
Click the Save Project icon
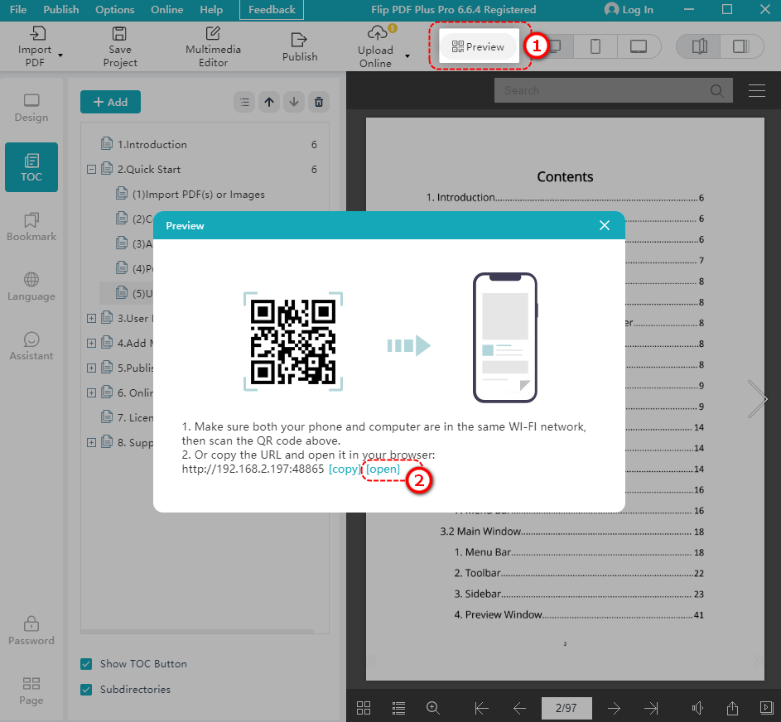point(119,33)
